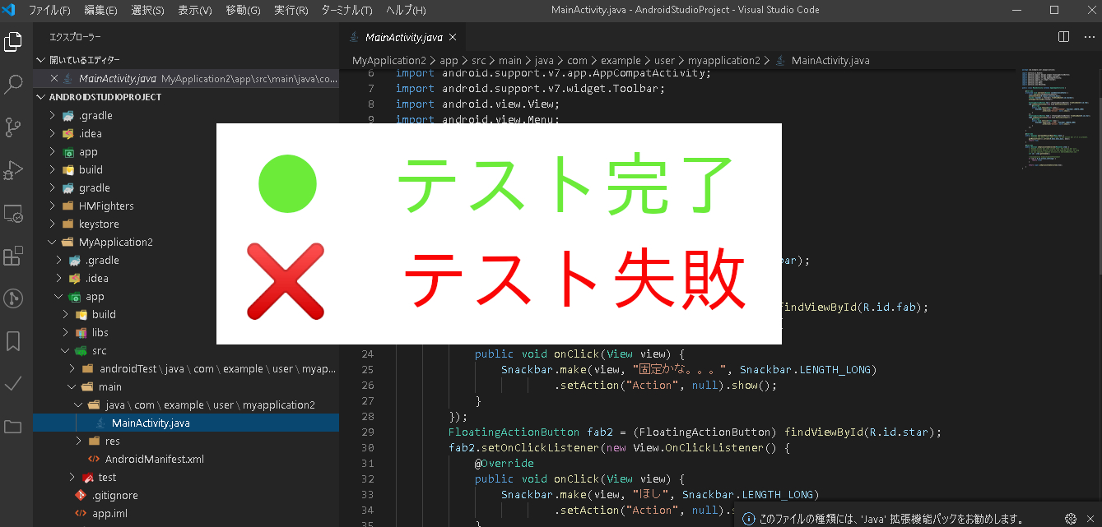Select the MainActivity.java editor tab
The width and height of the screenshot is (1102, 527).
[x=403, y=37]
